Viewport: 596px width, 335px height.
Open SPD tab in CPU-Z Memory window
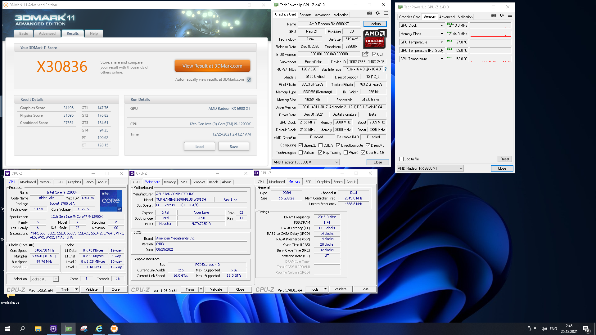coord(309,182)
